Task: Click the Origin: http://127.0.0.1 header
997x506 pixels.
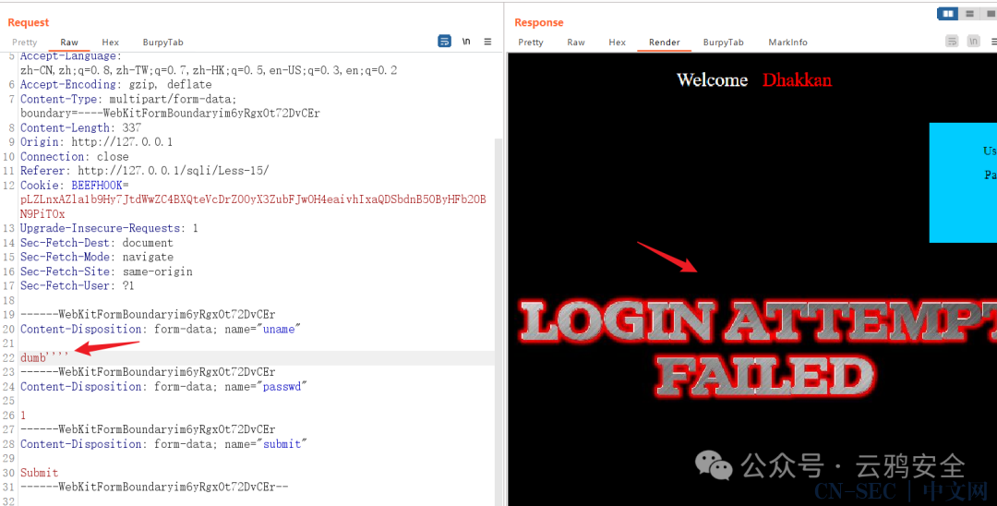Action: (x=96, y=142)
